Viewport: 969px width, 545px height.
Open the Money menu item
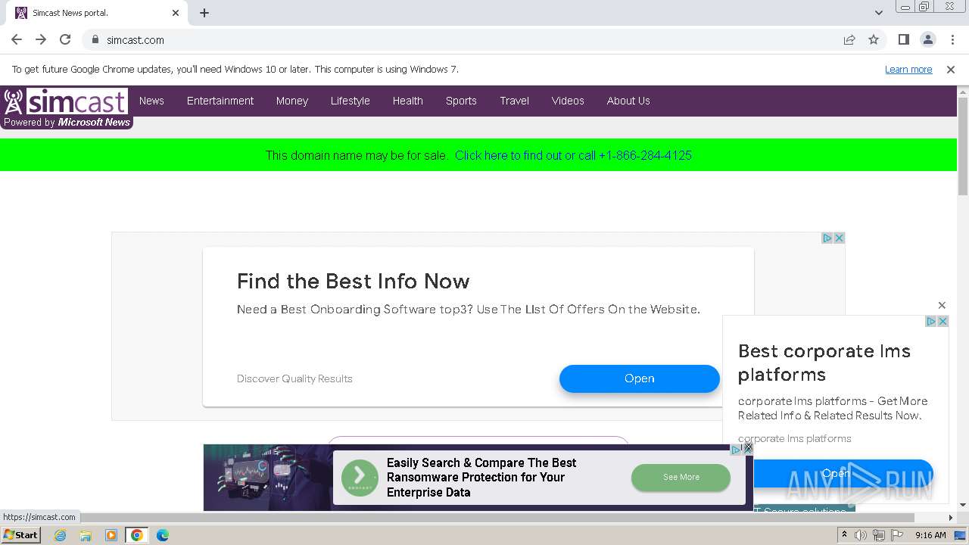(292, 101)
